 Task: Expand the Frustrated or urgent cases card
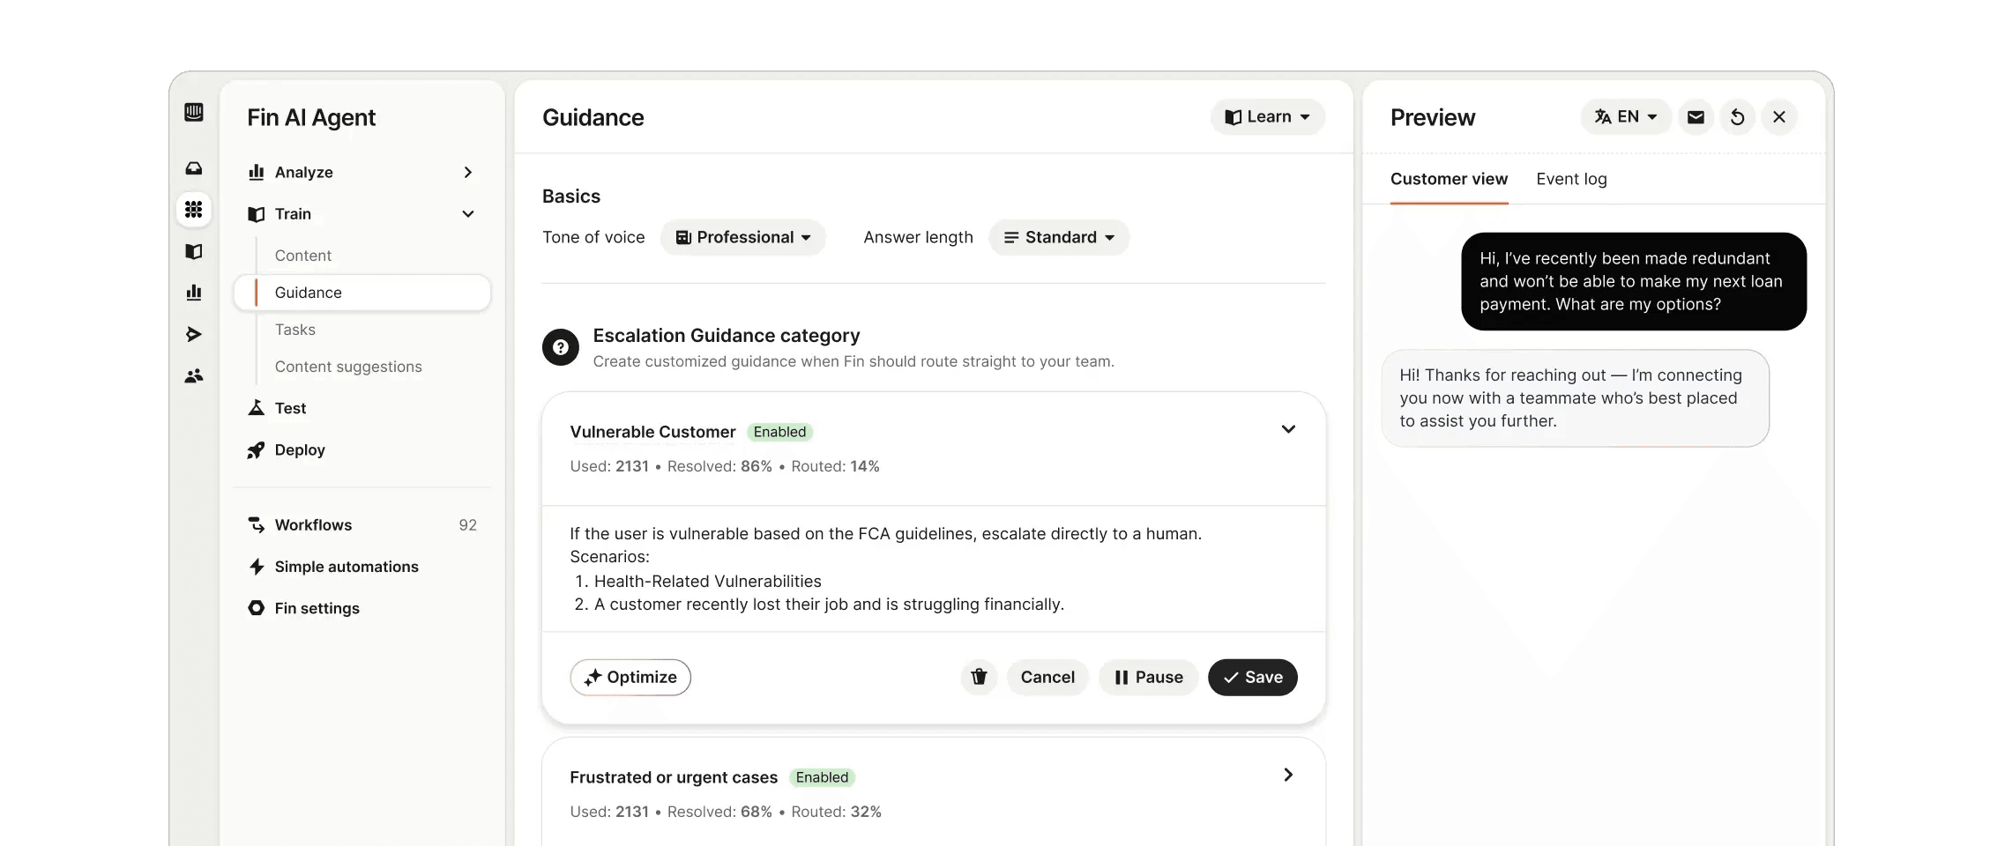coord(1288,775)
